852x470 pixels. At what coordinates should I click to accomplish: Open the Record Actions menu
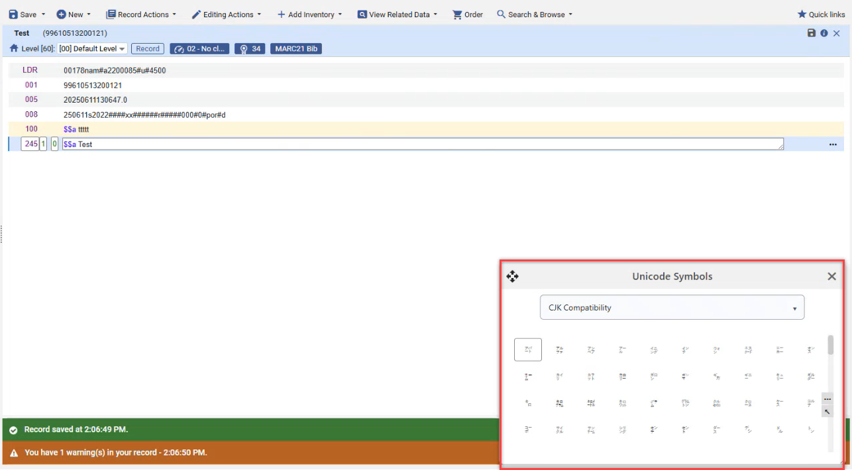pyautogui.click(x=141, y=15)
